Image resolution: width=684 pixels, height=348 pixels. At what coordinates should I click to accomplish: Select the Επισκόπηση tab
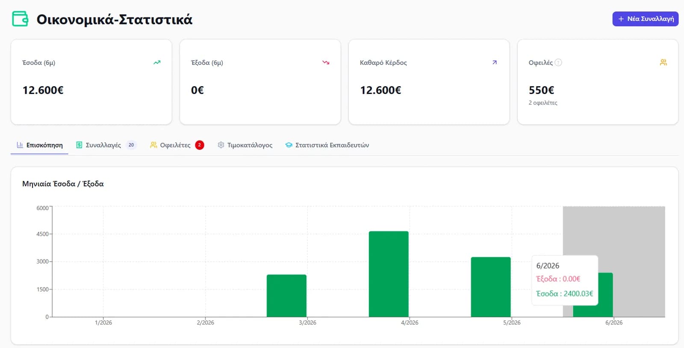click(39, 145)
